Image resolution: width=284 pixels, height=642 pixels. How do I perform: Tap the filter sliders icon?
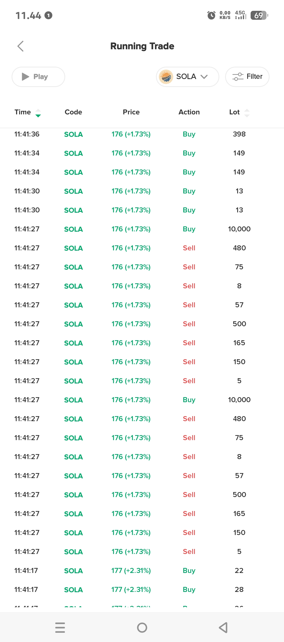point(238,77)
